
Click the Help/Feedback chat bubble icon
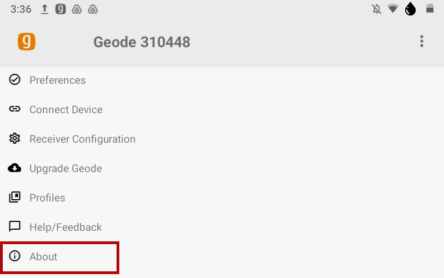[15, 227]
